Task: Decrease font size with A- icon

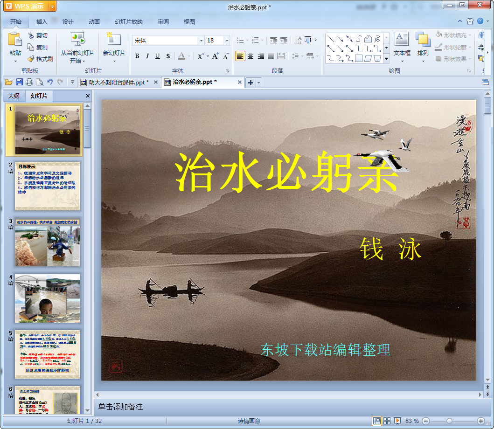Action: (226, 56)
